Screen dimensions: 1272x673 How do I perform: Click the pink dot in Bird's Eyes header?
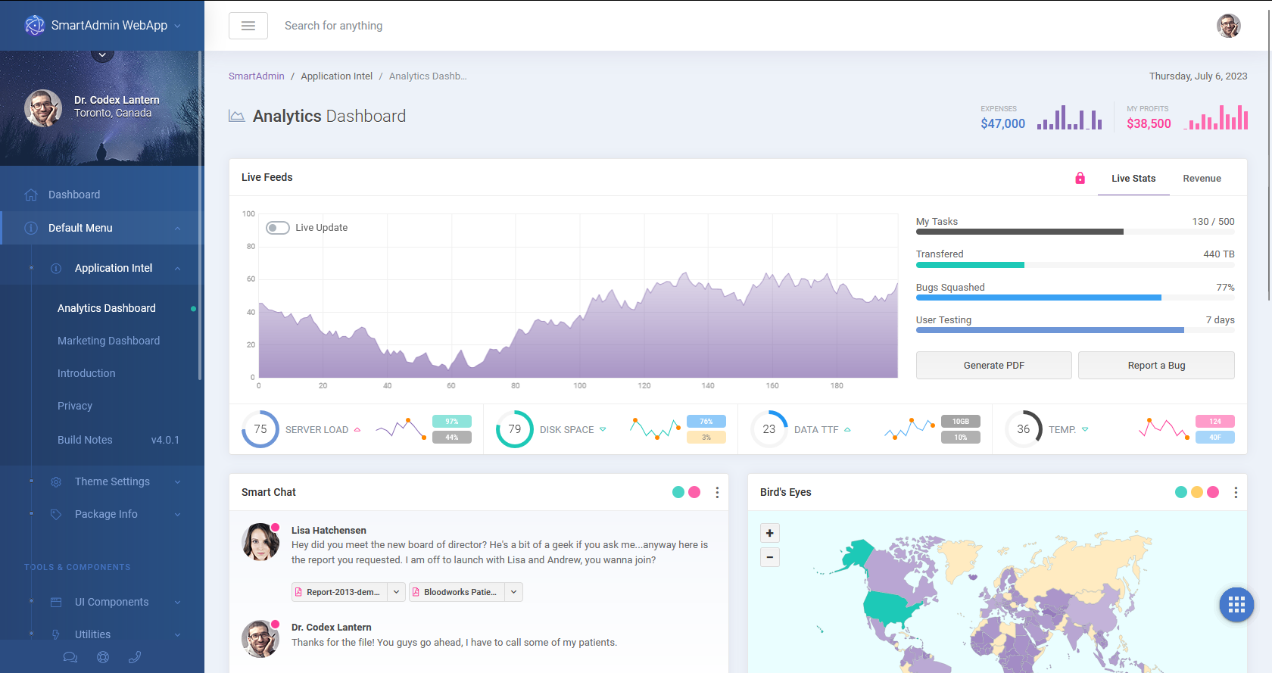click(x=1213, y=492)
